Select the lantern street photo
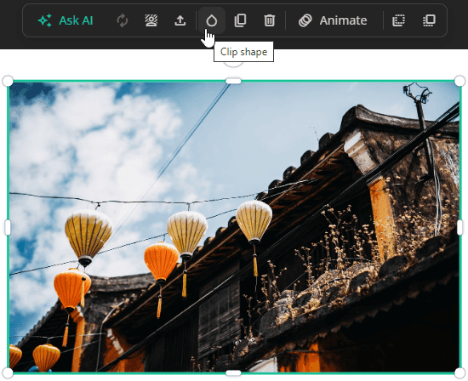 pyautogui.click(x=234, y=227)
